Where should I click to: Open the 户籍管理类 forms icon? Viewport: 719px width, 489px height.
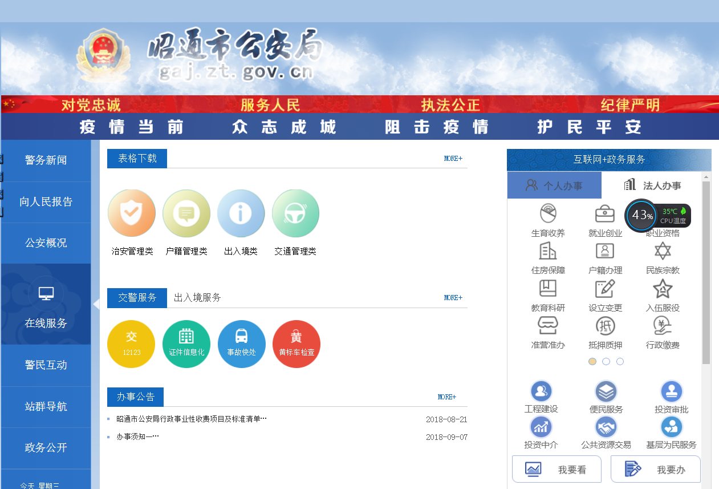186,213
